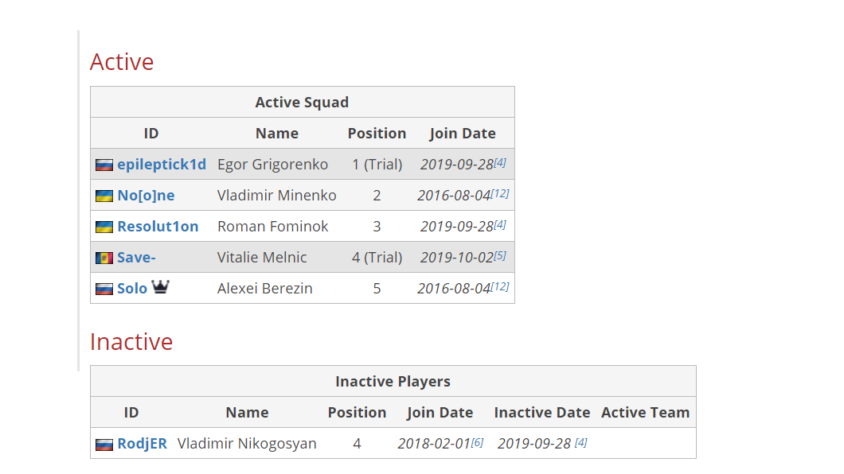Click reference [5] next to Save-'s join date
The width and height of the screenshot is (844, 474).
click(x=500, y=255)
